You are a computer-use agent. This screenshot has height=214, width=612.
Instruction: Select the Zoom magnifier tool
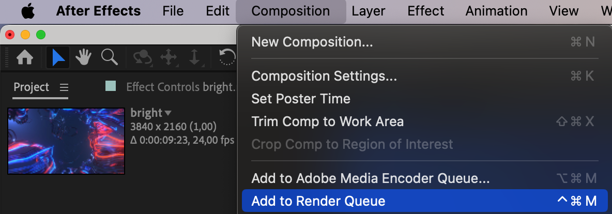coord(109,57)
